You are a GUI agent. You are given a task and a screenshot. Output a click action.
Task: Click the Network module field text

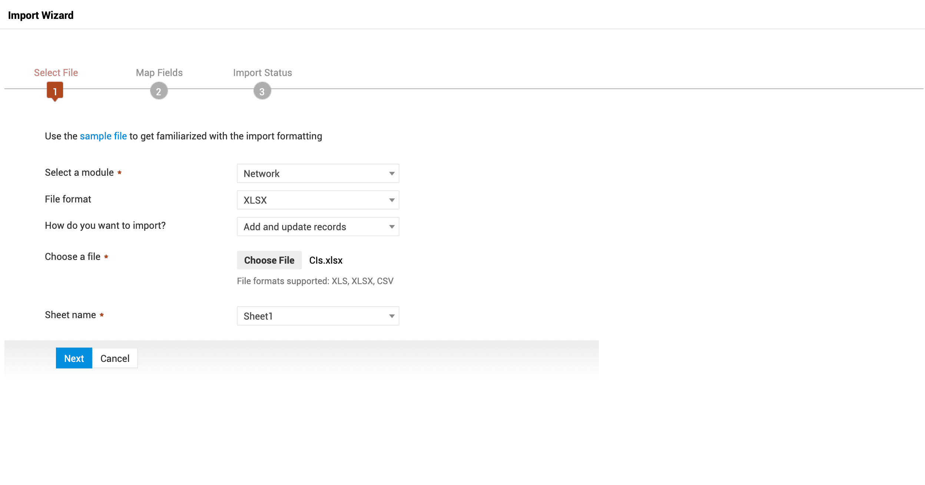pos(262,174)
